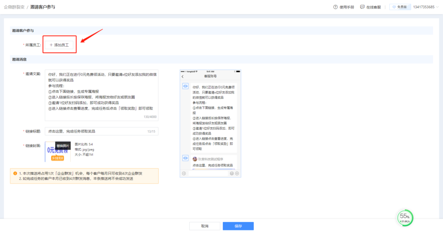Click the 链接标题 title input field

pyautogui.click(x=100, y=131)
